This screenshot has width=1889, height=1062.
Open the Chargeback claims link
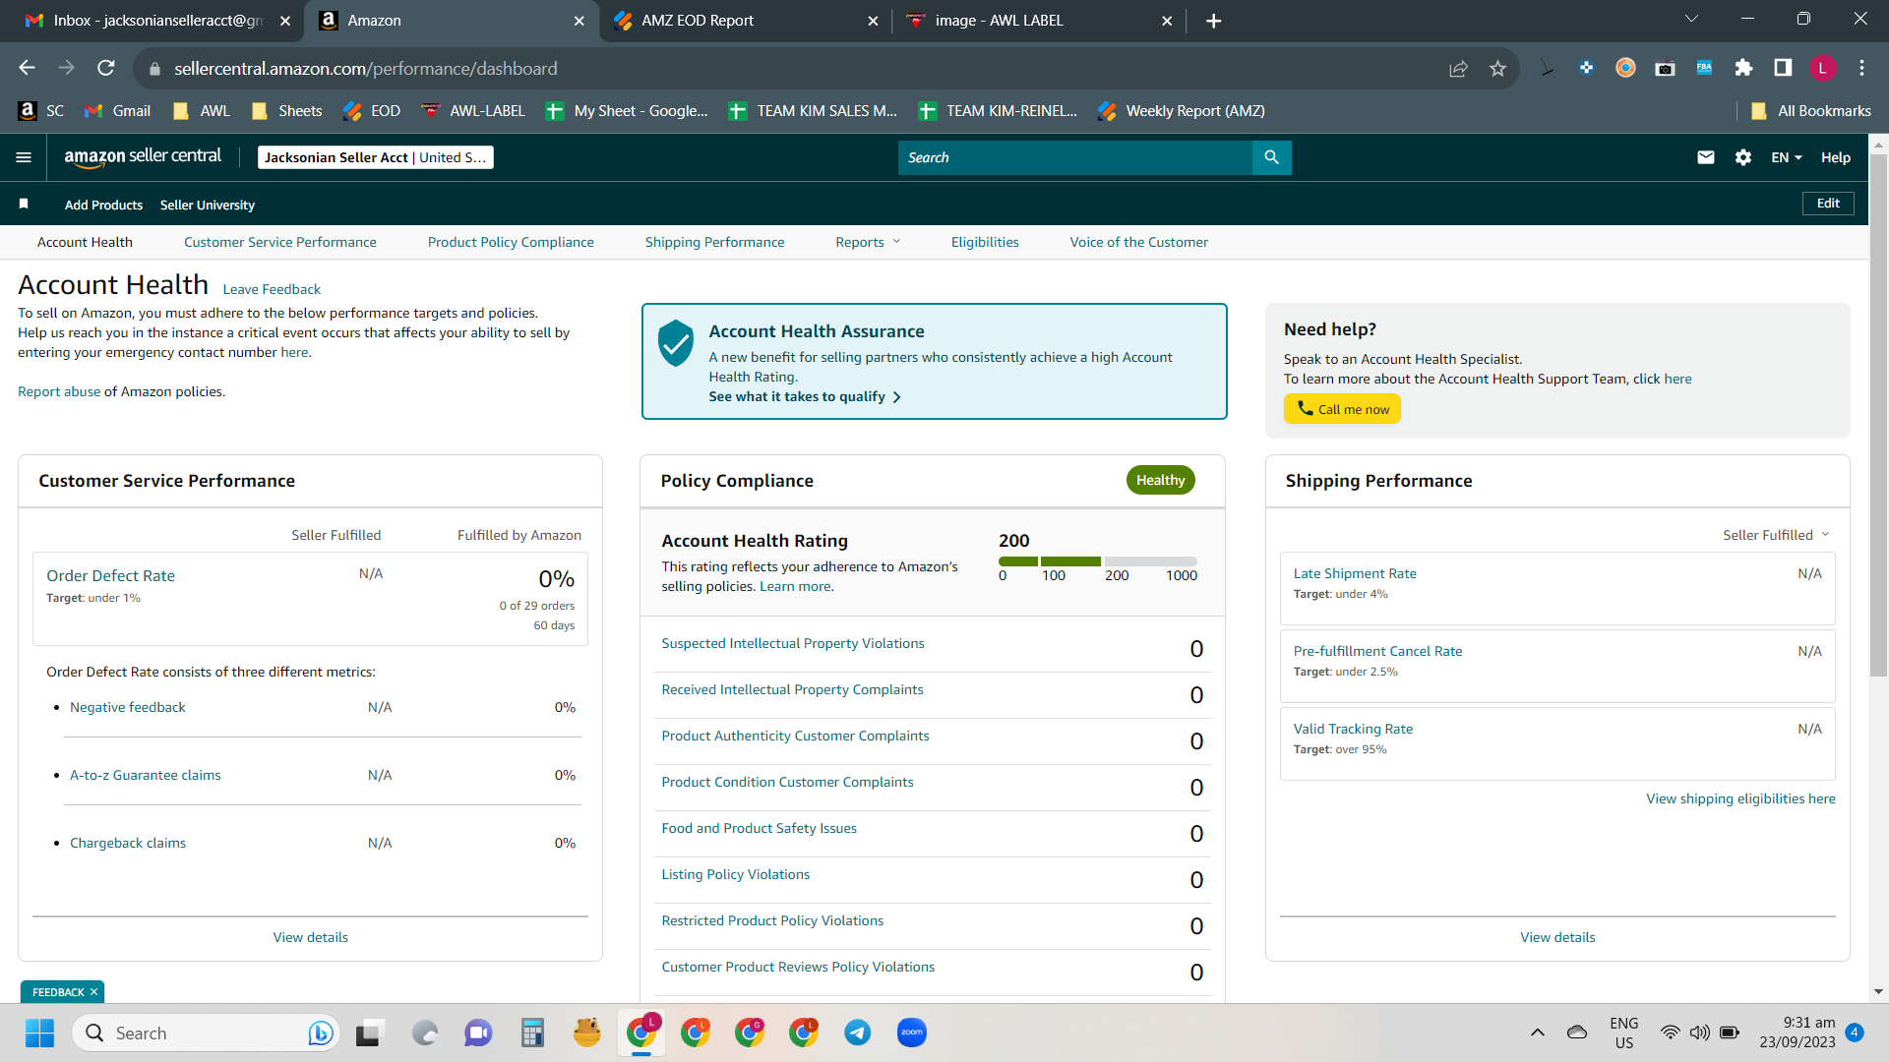click(x=128, y=843)
